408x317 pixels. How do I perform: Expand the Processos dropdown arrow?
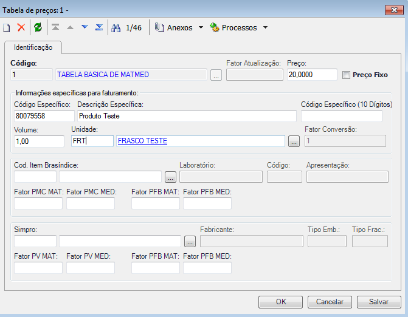tap(265, 27)
